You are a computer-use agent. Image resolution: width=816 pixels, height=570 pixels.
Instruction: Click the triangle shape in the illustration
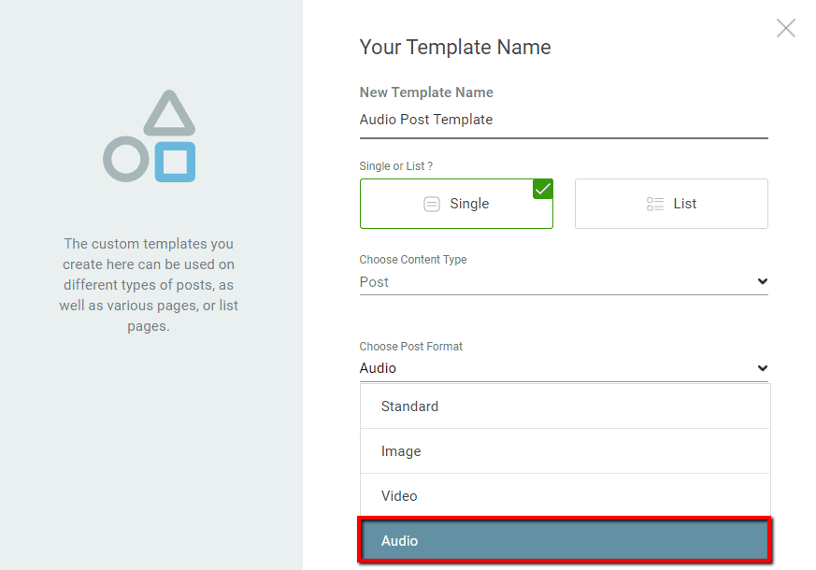coord(169,114)
